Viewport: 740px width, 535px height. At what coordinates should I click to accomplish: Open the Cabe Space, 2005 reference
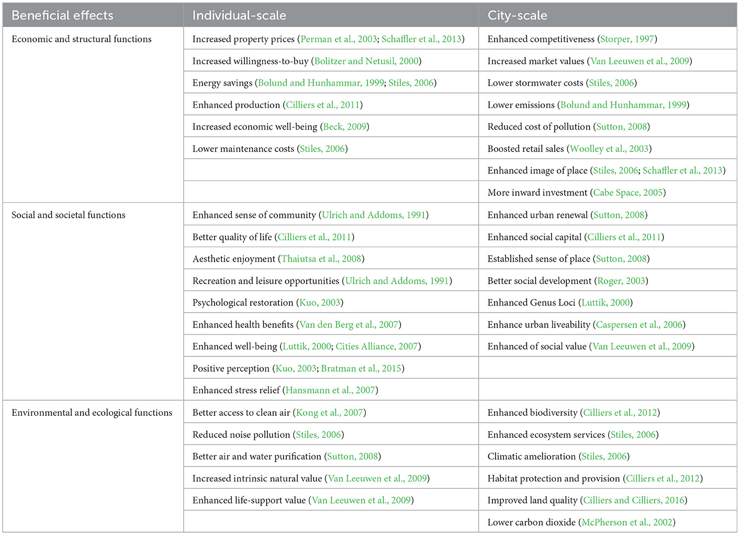coord(628,193)
